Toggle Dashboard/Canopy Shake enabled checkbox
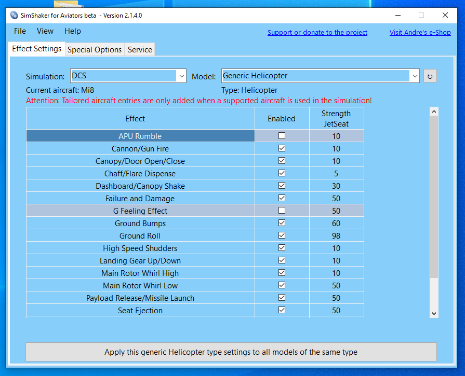The image size is (465, 376). (282, 185)
